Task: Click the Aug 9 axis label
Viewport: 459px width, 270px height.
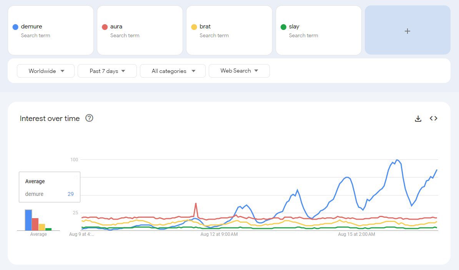Action: tap(81, 234)
